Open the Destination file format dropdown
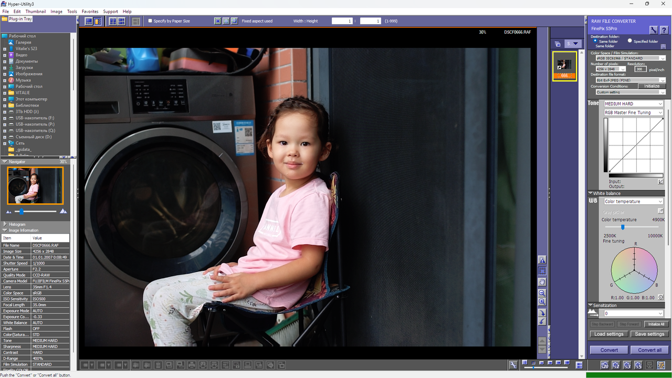This screenshot has height=378, width=672. [x=631, y=80]
